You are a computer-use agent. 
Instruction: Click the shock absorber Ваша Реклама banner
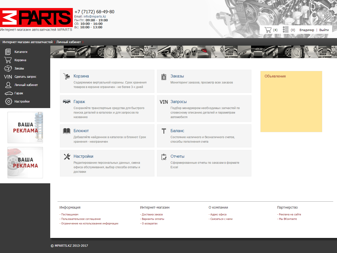click(x=25, y=127)
